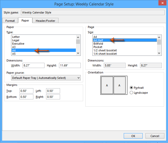Click the page Size list scroll-down arrow

(159, 53)
